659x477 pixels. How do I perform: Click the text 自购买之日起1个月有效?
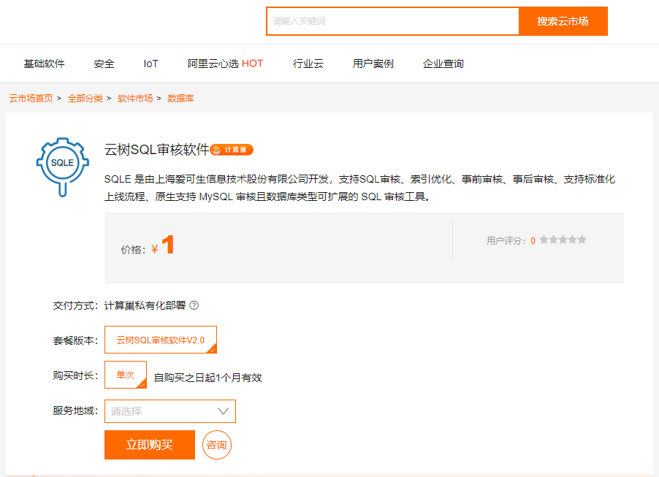point(208,378)
